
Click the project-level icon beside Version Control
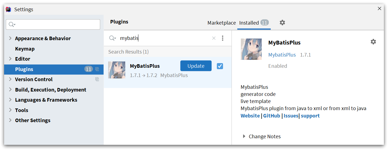point(97,79)
